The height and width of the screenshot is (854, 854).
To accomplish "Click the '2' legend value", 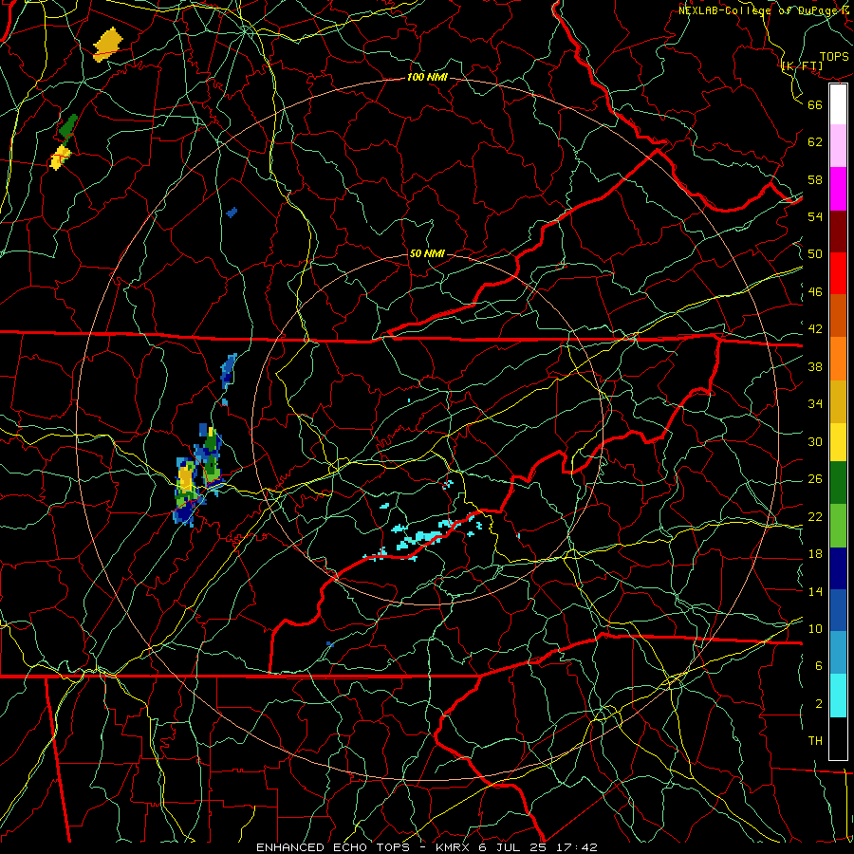I will (x=818, y=704).
